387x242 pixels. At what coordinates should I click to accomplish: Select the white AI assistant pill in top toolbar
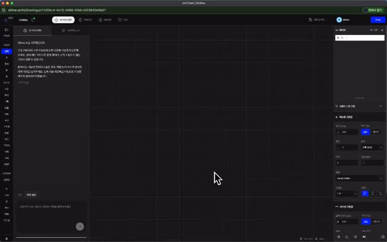click(63, 20)
